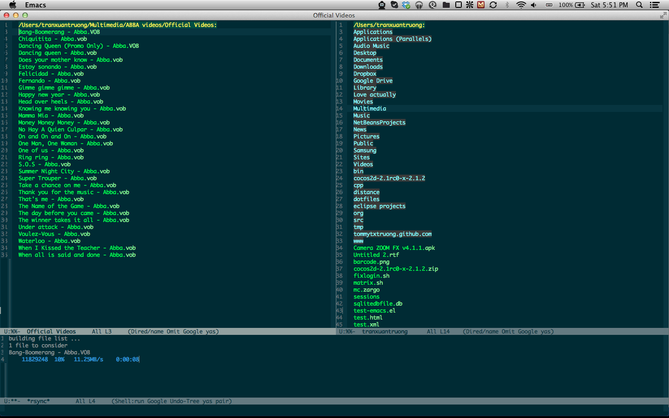Screen dimensions: 669x418
Task: Click the keyboard input menu bar icon
Action: 549,5
